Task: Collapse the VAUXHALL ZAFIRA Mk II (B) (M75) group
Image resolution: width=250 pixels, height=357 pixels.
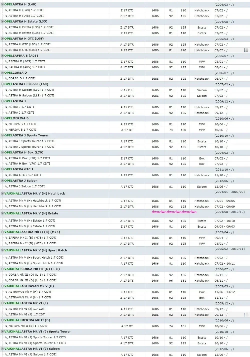Action: tap(2, 232)
